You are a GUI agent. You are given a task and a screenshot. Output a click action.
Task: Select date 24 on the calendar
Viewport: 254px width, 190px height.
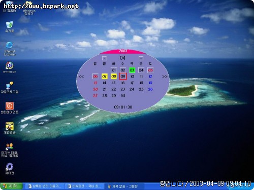click(132, 89)
